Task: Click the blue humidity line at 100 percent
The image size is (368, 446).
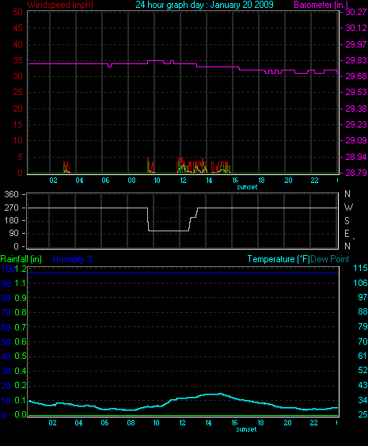Action: pyautogui.click(x=184, y=273)
